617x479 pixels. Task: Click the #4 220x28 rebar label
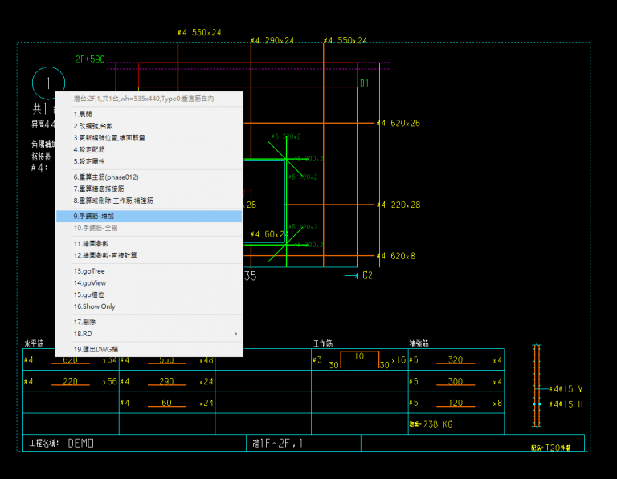398,205
